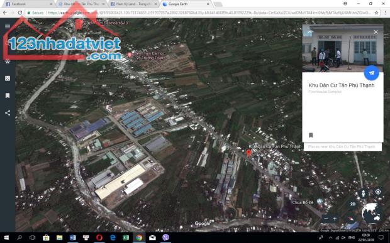Bookmark page with the star icon

tap(377, 13)
